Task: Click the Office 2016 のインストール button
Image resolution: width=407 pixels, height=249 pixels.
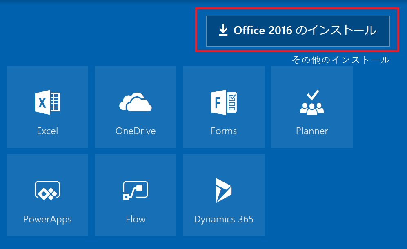Action: (298, 31)
